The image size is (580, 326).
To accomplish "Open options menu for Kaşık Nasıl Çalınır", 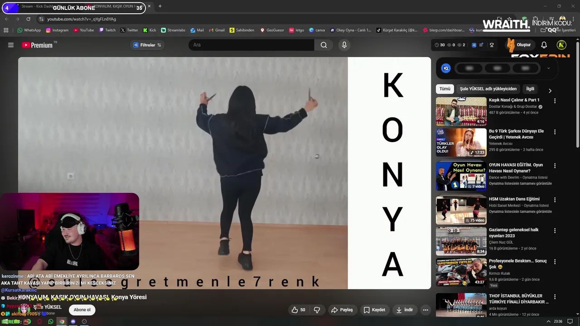I will point(555,101).
